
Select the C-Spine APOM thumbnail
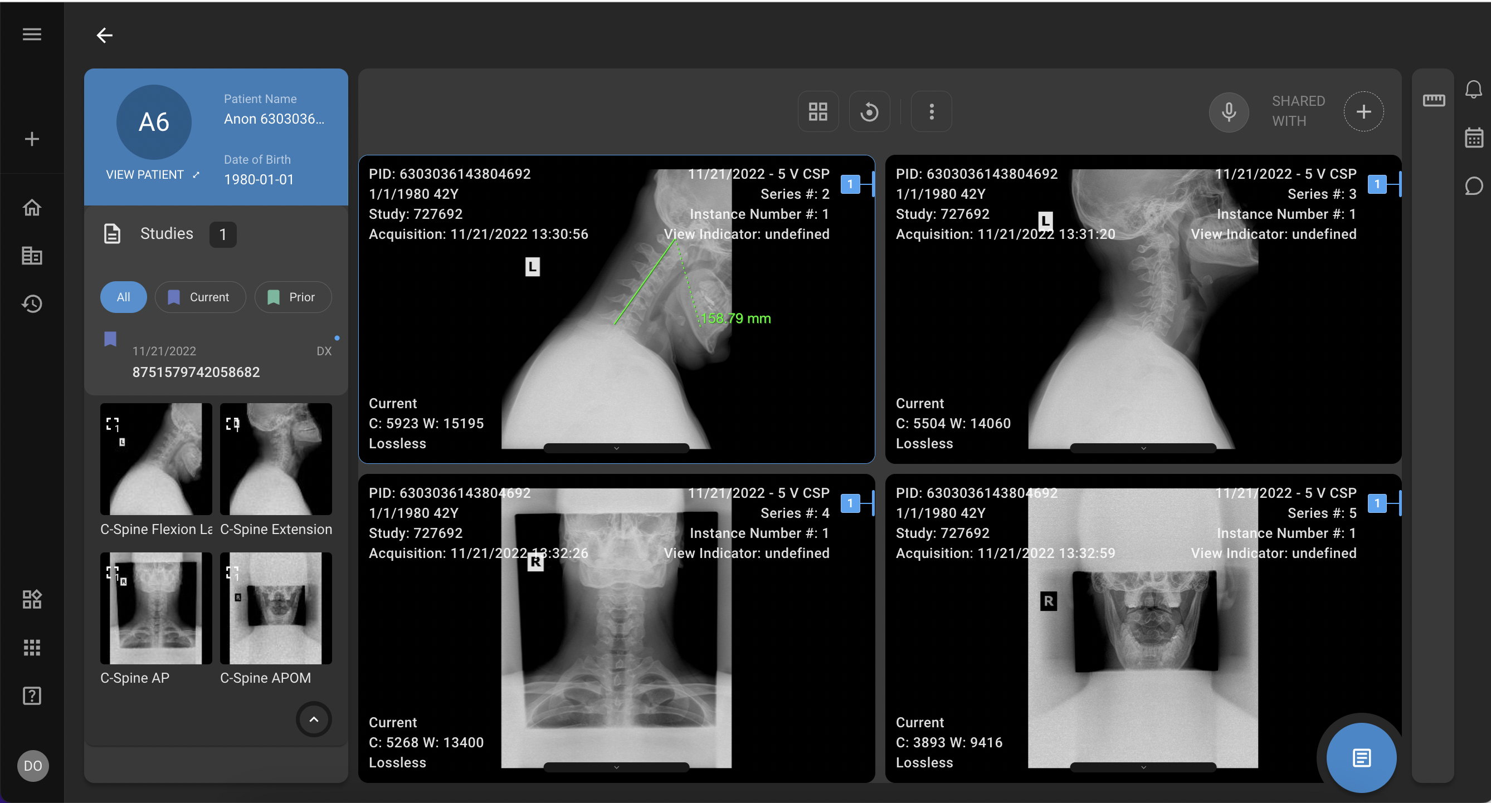pyautogui.click(x=275, y=608)
